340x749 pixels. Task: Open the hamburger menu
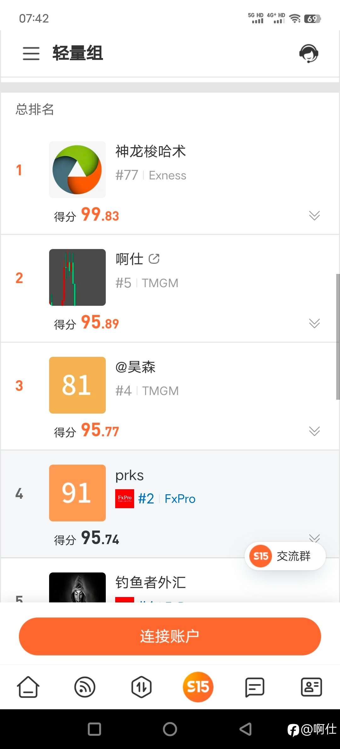coord(31,53)
